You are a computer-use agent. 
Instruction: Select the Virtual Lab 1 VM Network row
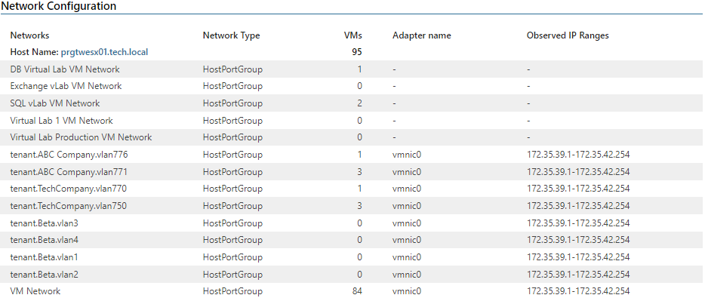(x=352, y=121)
